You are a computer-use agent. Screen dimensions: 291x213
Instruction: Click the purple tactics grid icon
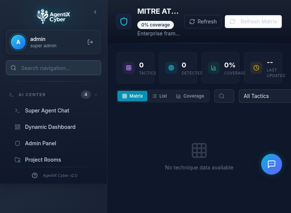(129, 68)
